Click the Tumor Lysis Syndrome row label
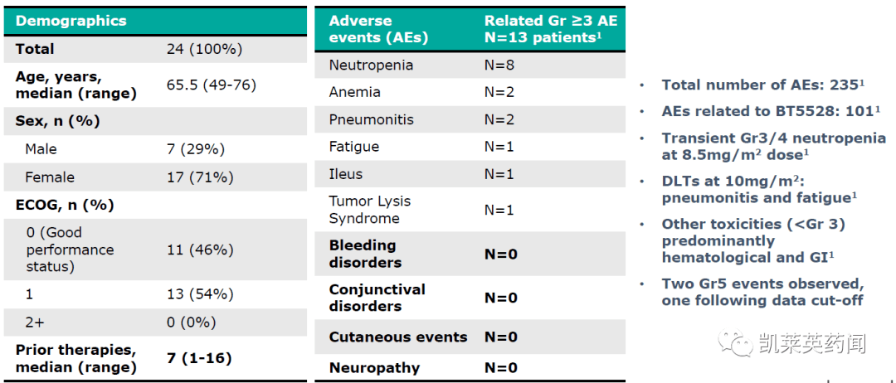896x383 pixels. tap(370, 210)
